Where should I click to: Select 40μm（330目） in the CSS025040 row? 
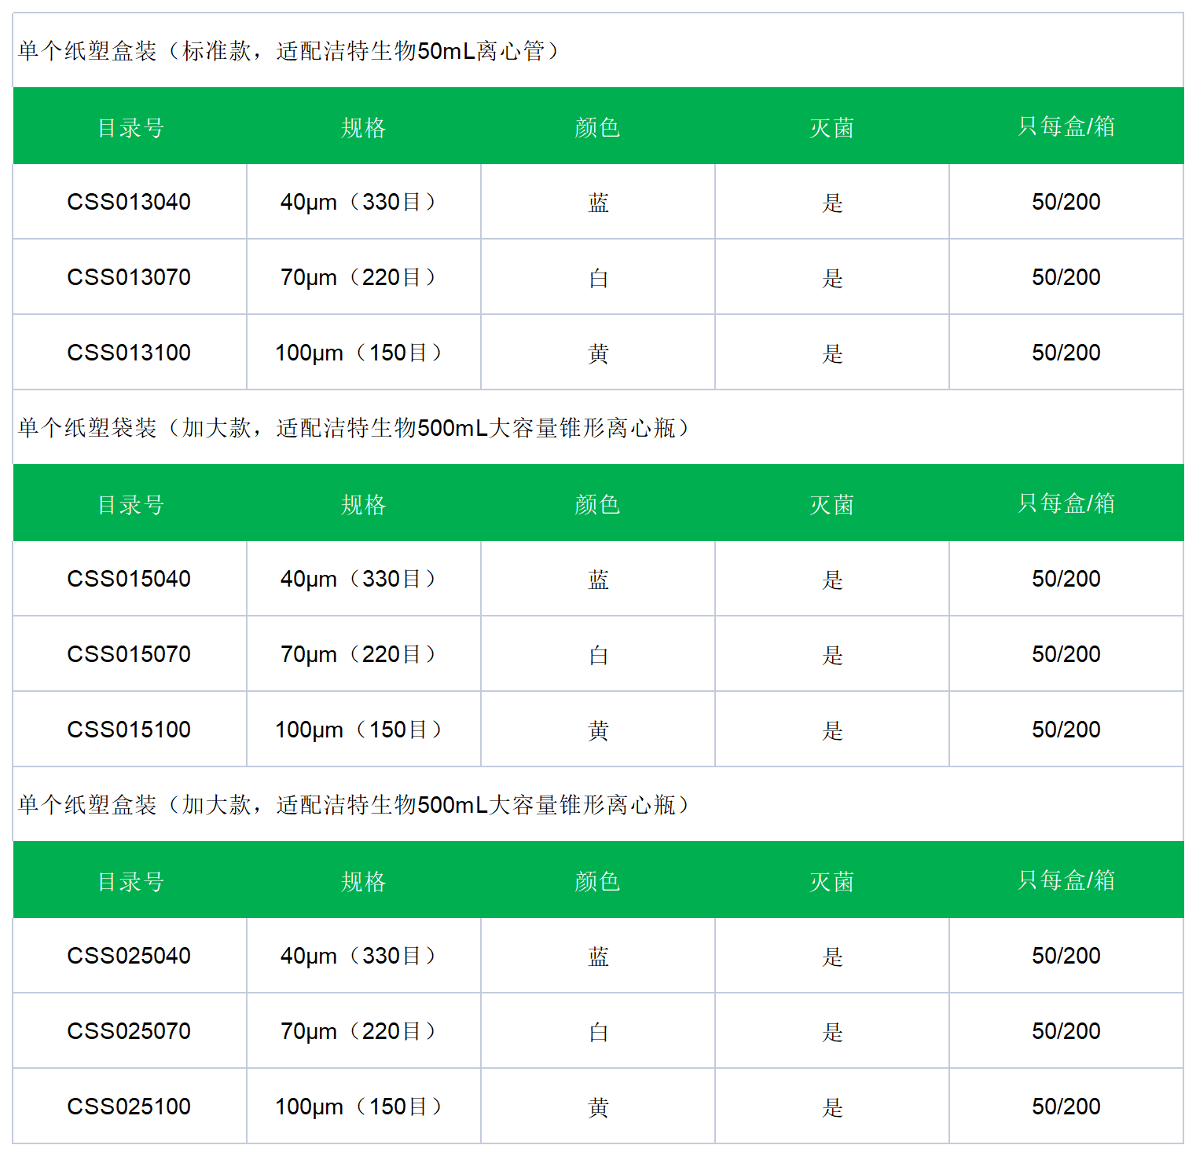[x=361, y=956]
